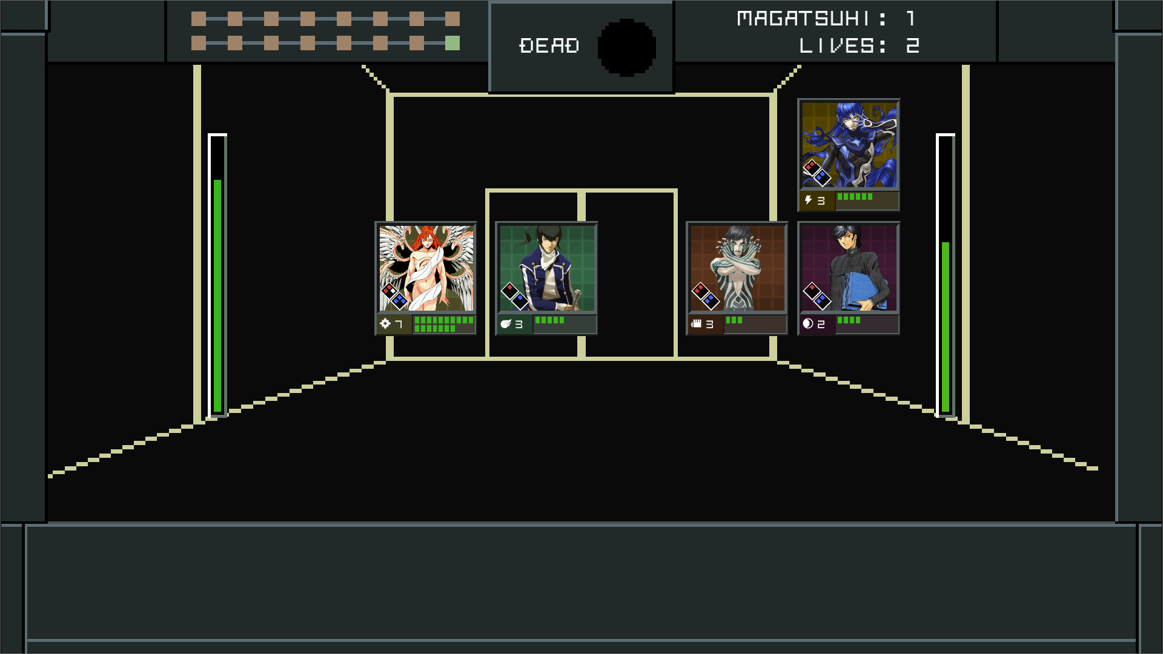Click the first node in top map row
The height and width of the screenshot is (654, 1163).
(x=199, y=19)
